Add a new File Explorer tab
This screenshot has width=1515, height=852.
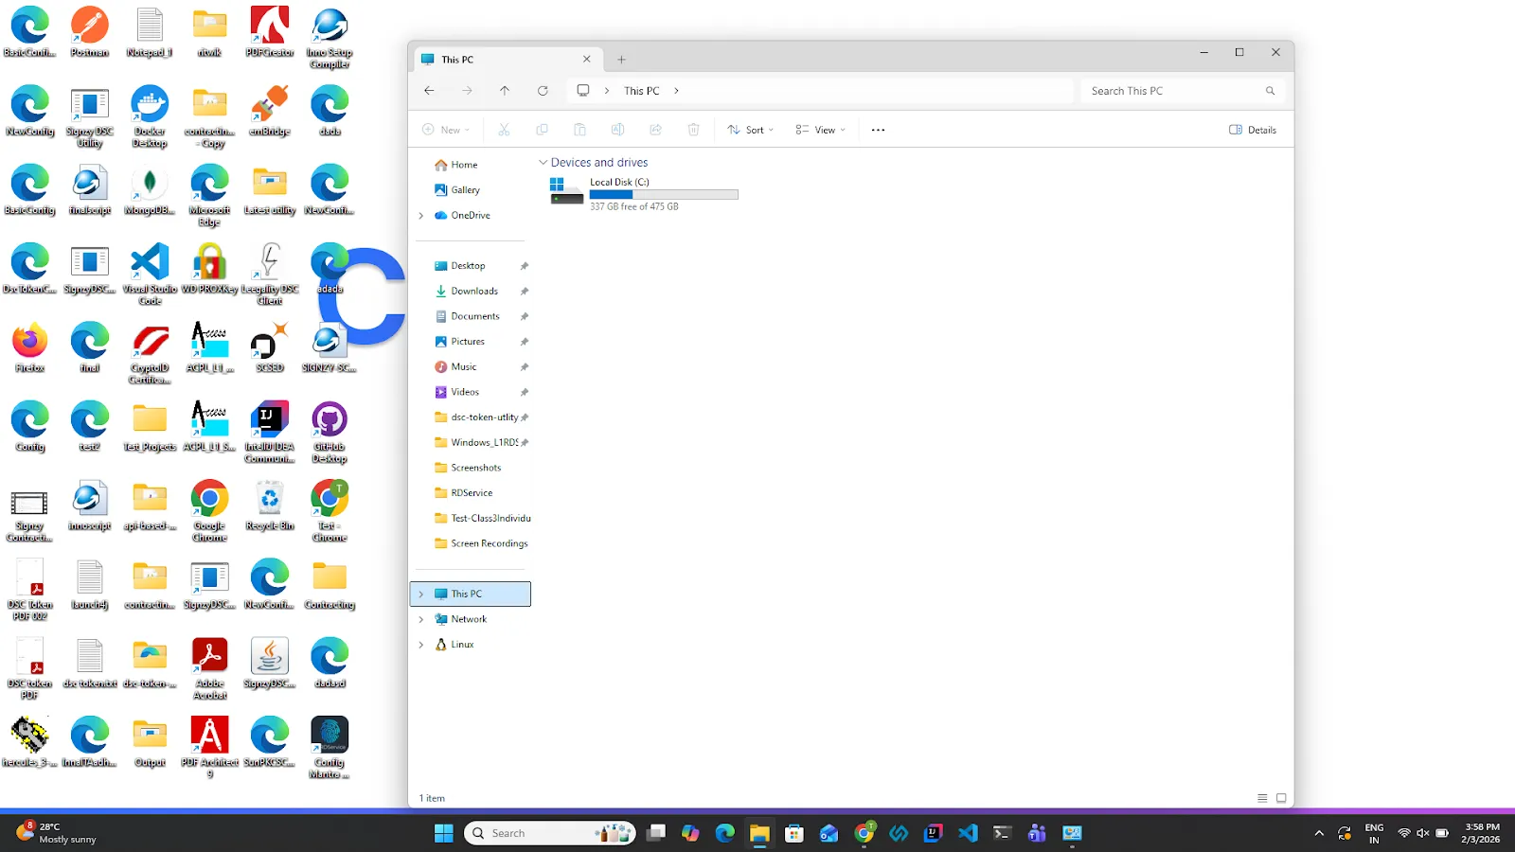(621, 60)
